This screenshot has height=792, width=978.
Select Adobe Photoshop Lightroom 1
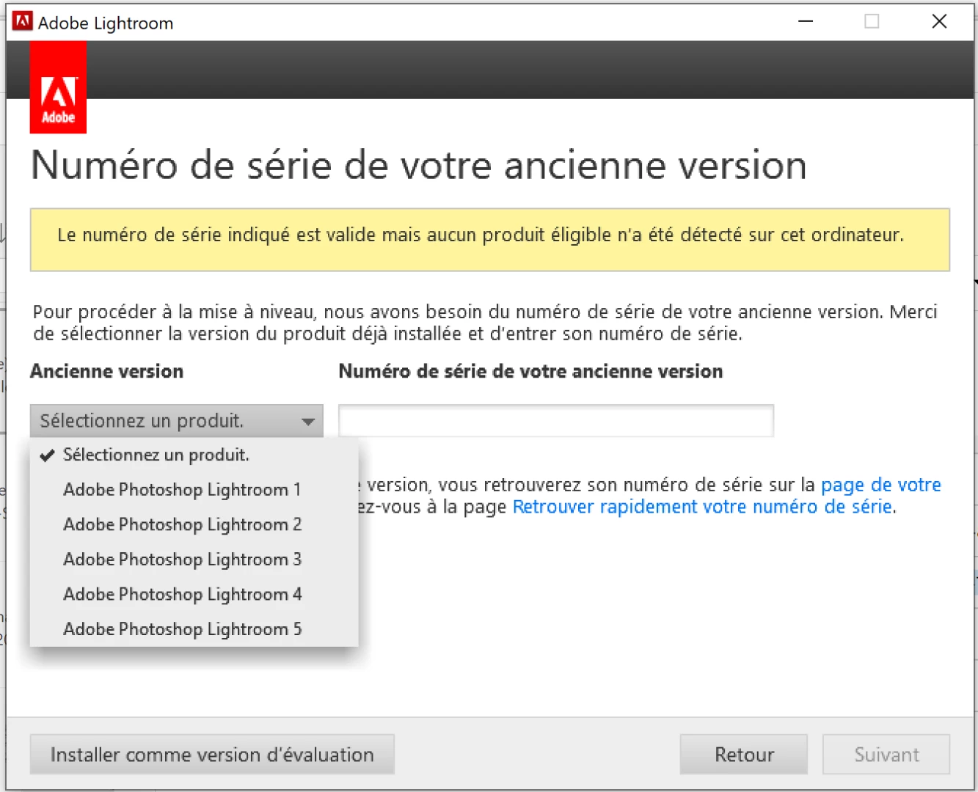coord(194,490)
